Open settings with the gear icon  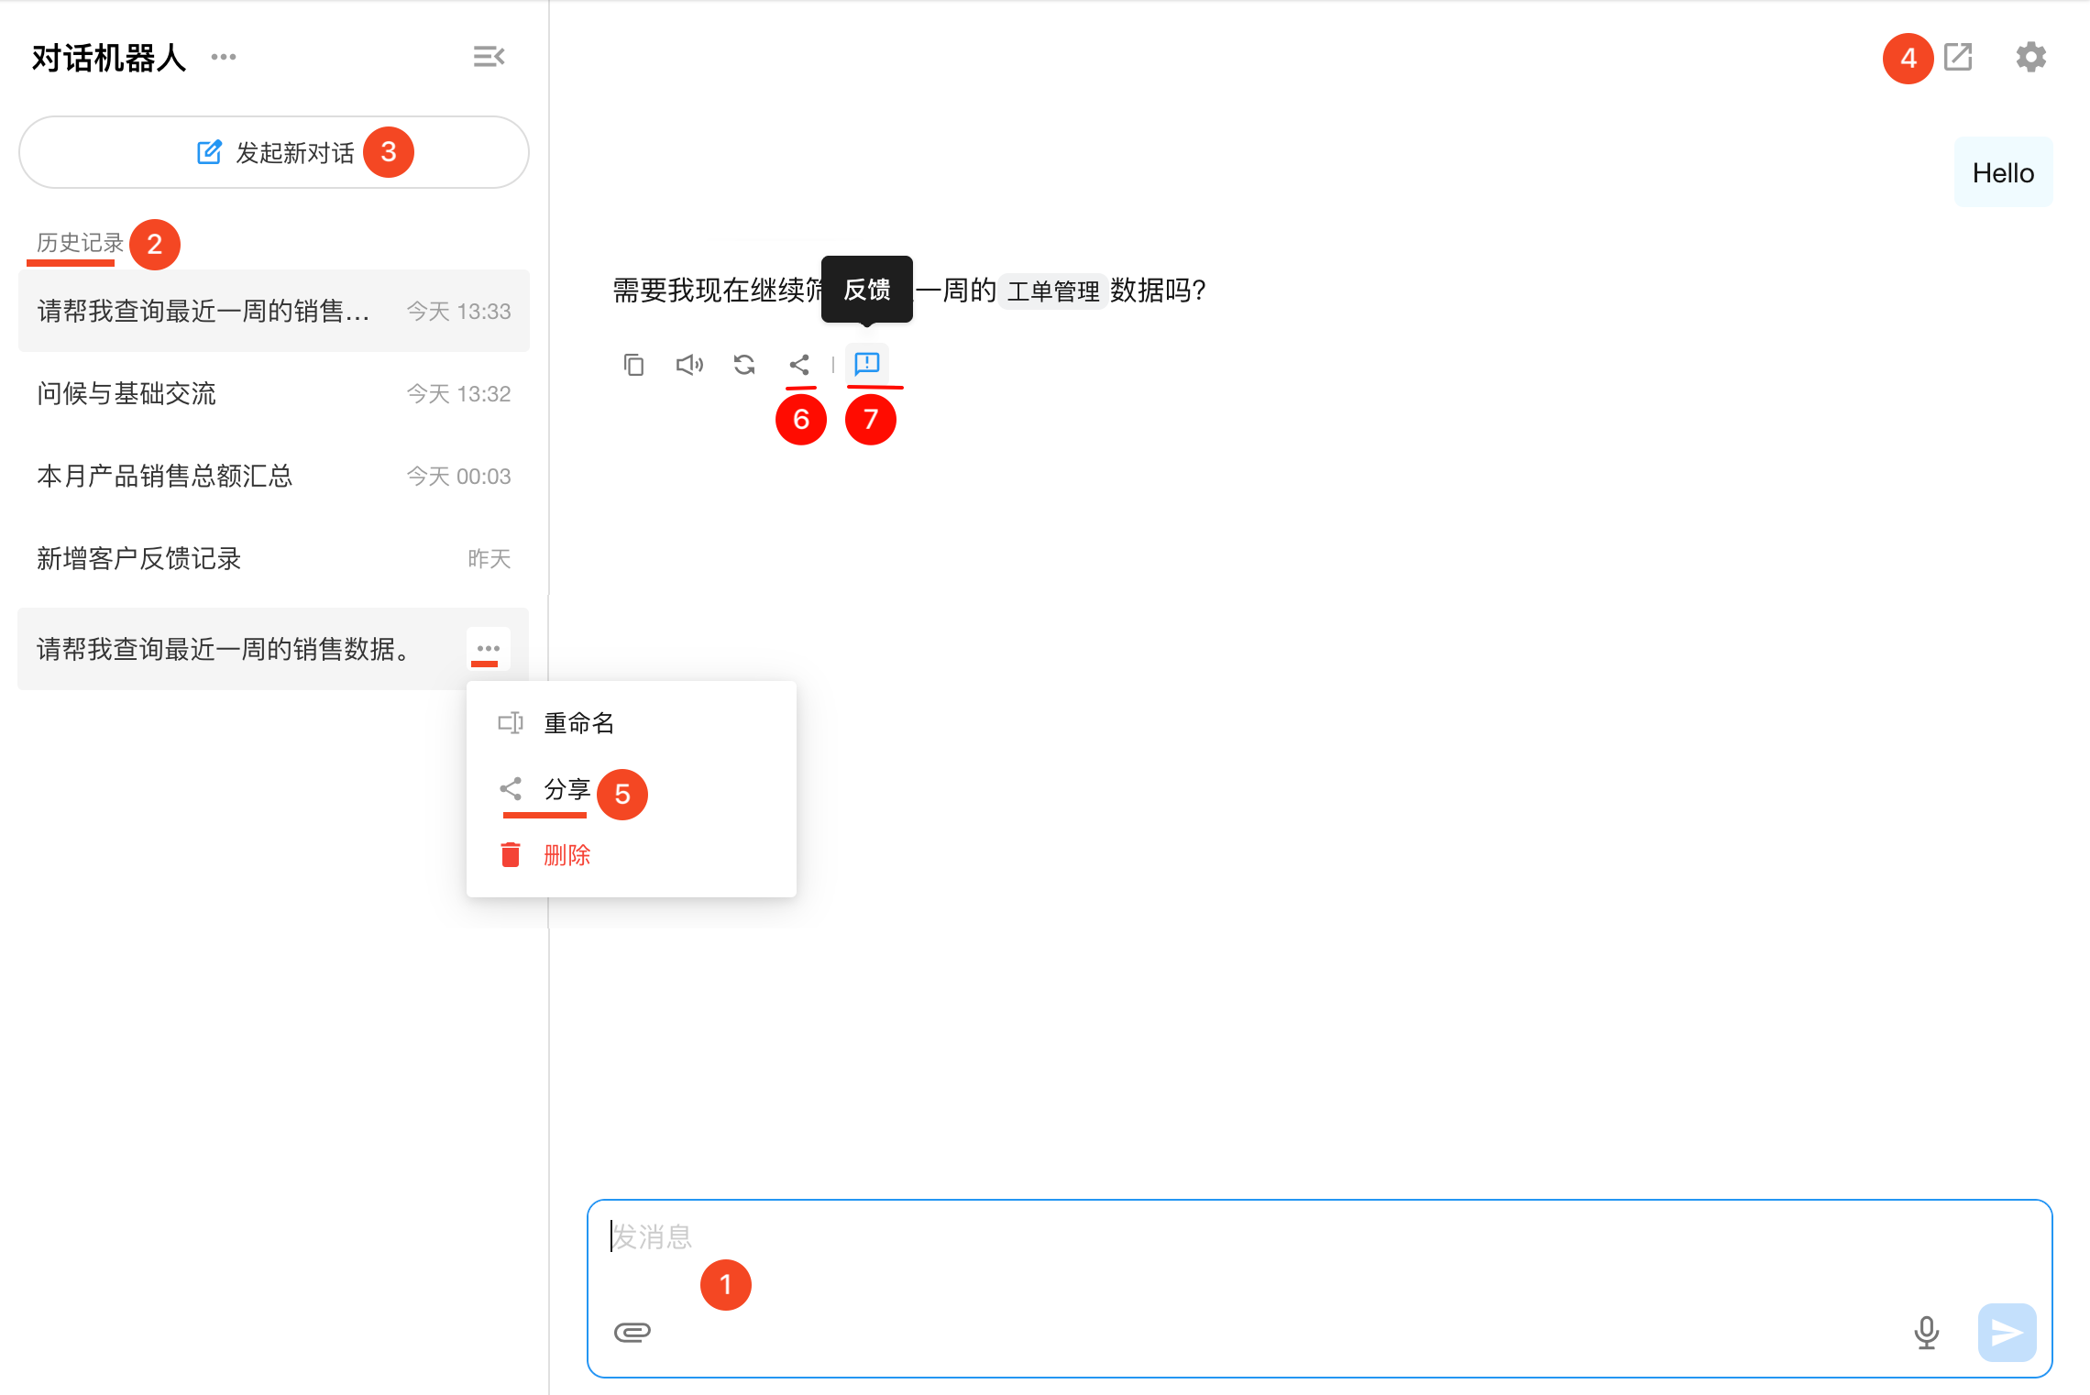click(x=2030, y=57)
